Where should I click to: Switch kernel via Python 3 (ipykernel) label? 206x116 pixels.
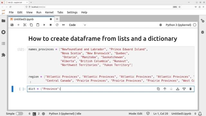[178, 25]
